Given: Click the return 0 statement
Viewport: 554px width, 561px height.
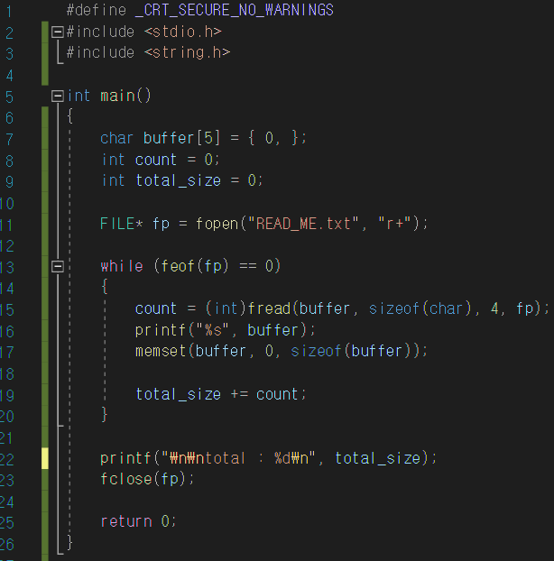Looking at the screenshot, I should click(x=138, y=521).
